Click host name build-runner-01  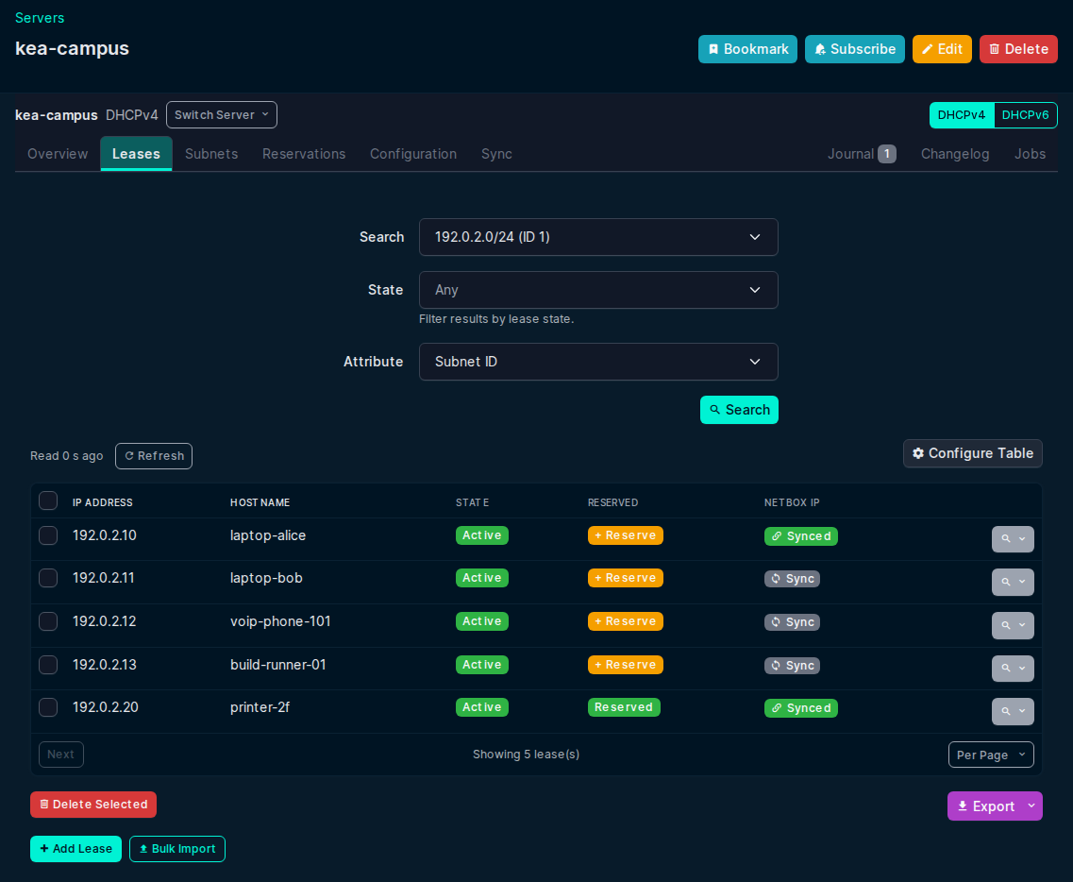pos(277,665)
